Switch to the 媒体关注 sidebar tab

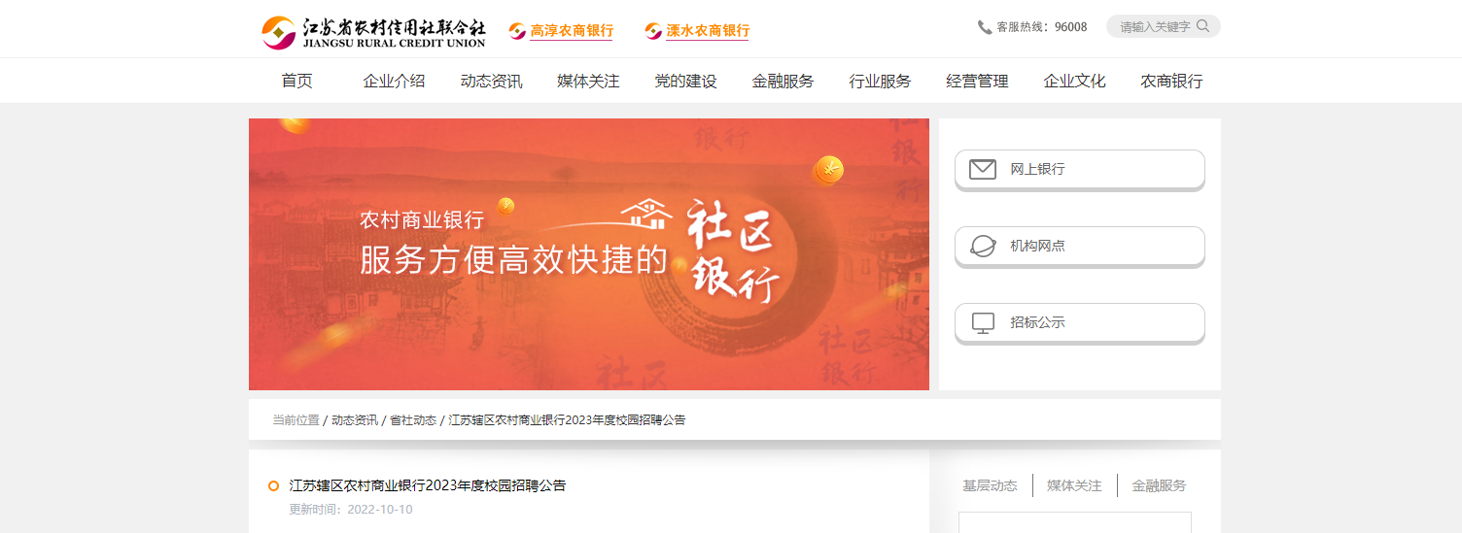(x=1074, y=485)
